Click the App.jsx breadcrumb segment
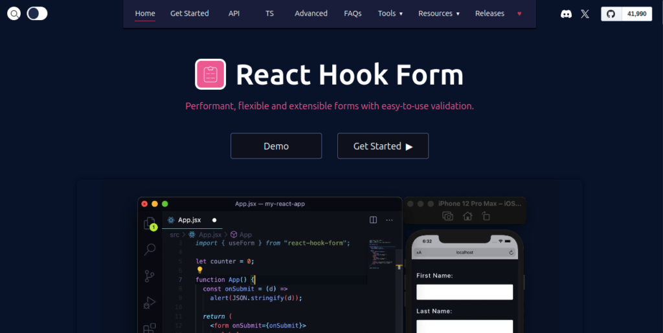The image size is (663, 333). [x=205, y=235]
